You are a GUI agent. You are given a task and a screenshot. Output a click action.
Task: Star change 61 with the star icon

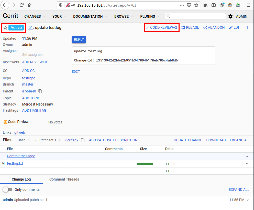point(5,28)
